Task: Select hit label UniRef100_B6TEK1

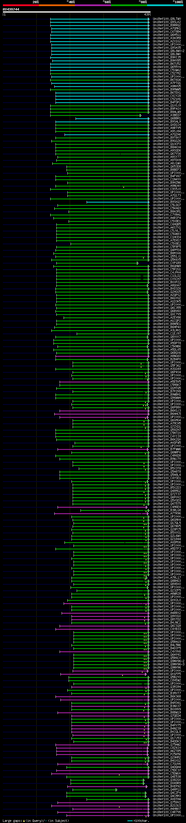Action: [x=167, y=93]
